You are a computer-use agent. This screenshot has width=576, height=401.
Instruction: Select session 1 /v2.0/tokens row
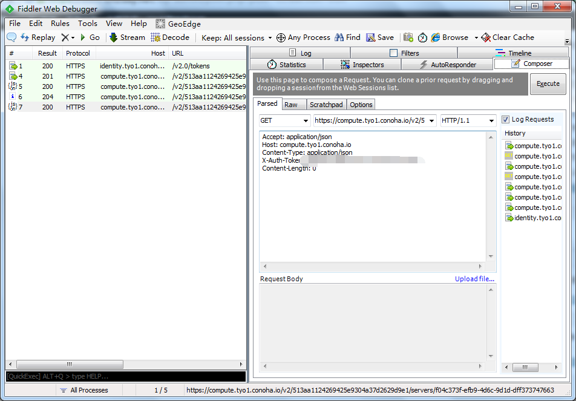point(126,66)
